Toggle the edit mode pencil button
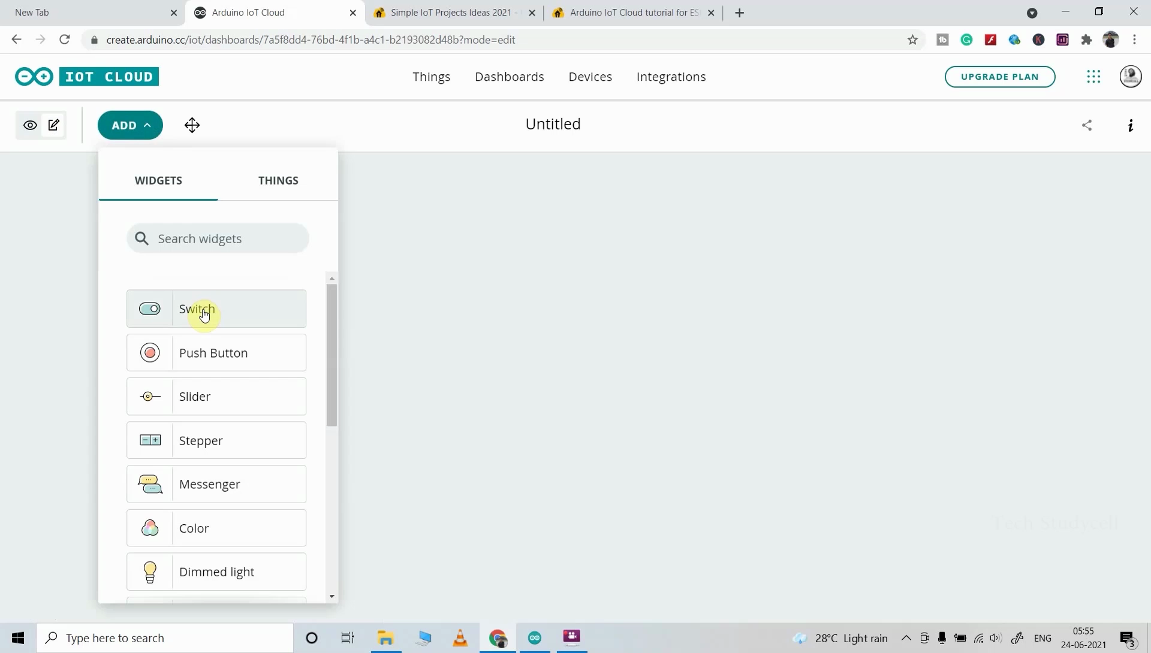The width and height of the screenshot is (1151, 653). tap(54, 125)
